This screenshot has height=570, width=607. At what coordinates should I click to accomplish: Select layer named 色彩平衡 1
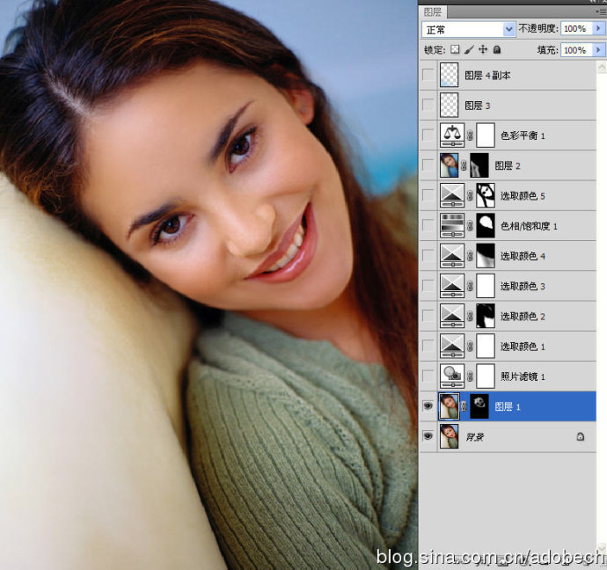[523, 135]
